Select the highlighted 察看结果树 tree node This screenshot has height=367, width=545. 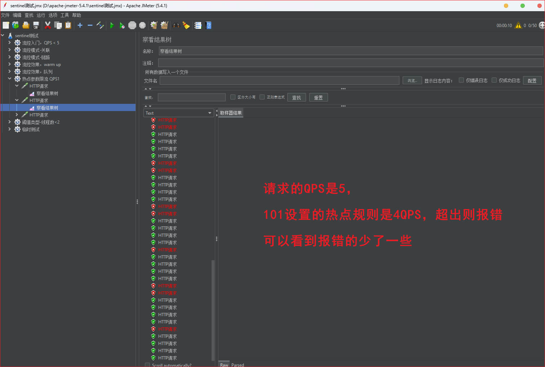tap(47, 108)
